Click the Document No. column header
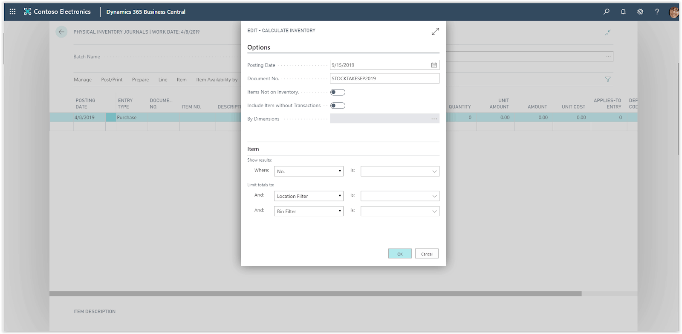682x334 pixels. click(x=161, y=104)
